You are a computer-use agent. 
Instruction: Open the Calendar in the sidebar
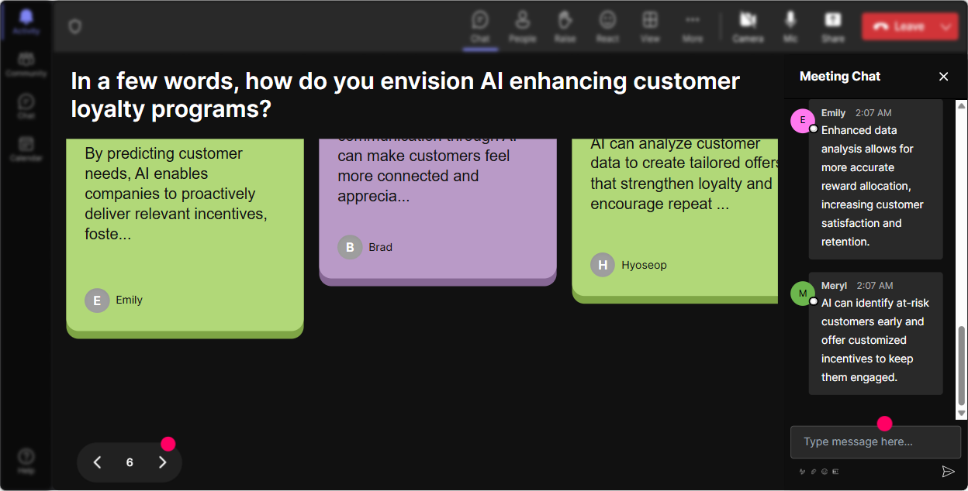tap(26, 149)
